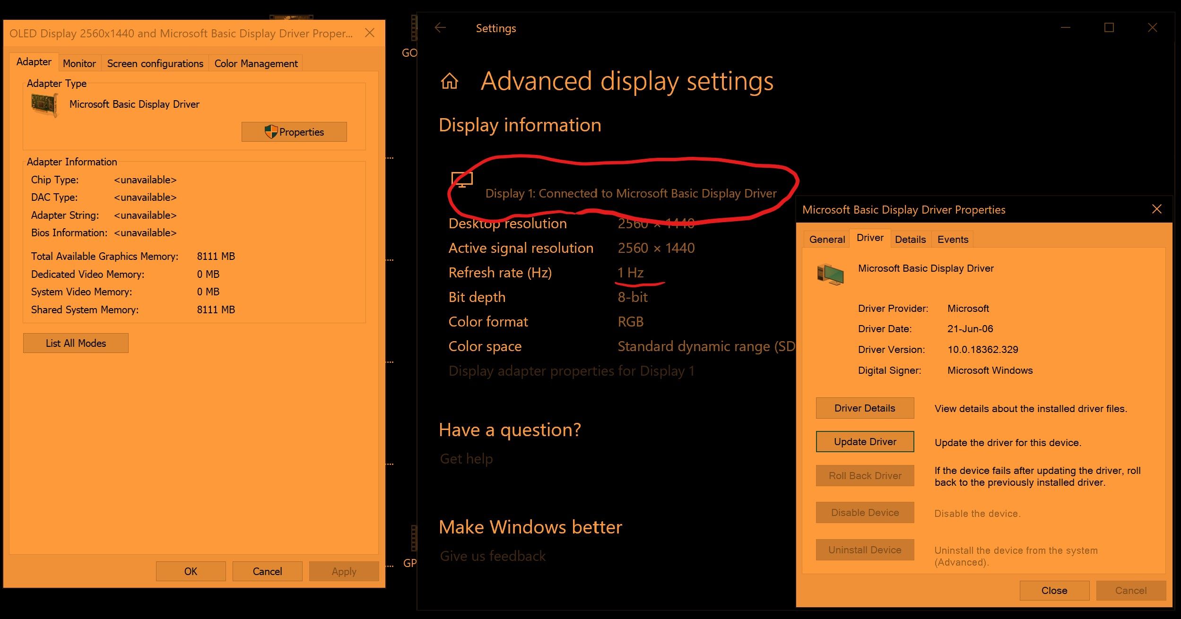Click Dedicated Video Memory 0 MB value
The height and width of the screenshot is (619, 1181).
pyautogui.click(x=208, y=275)
